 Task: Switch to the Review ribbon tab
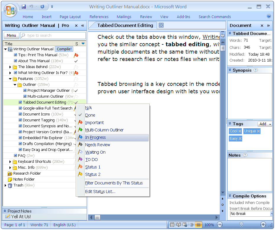coord(146,17)
